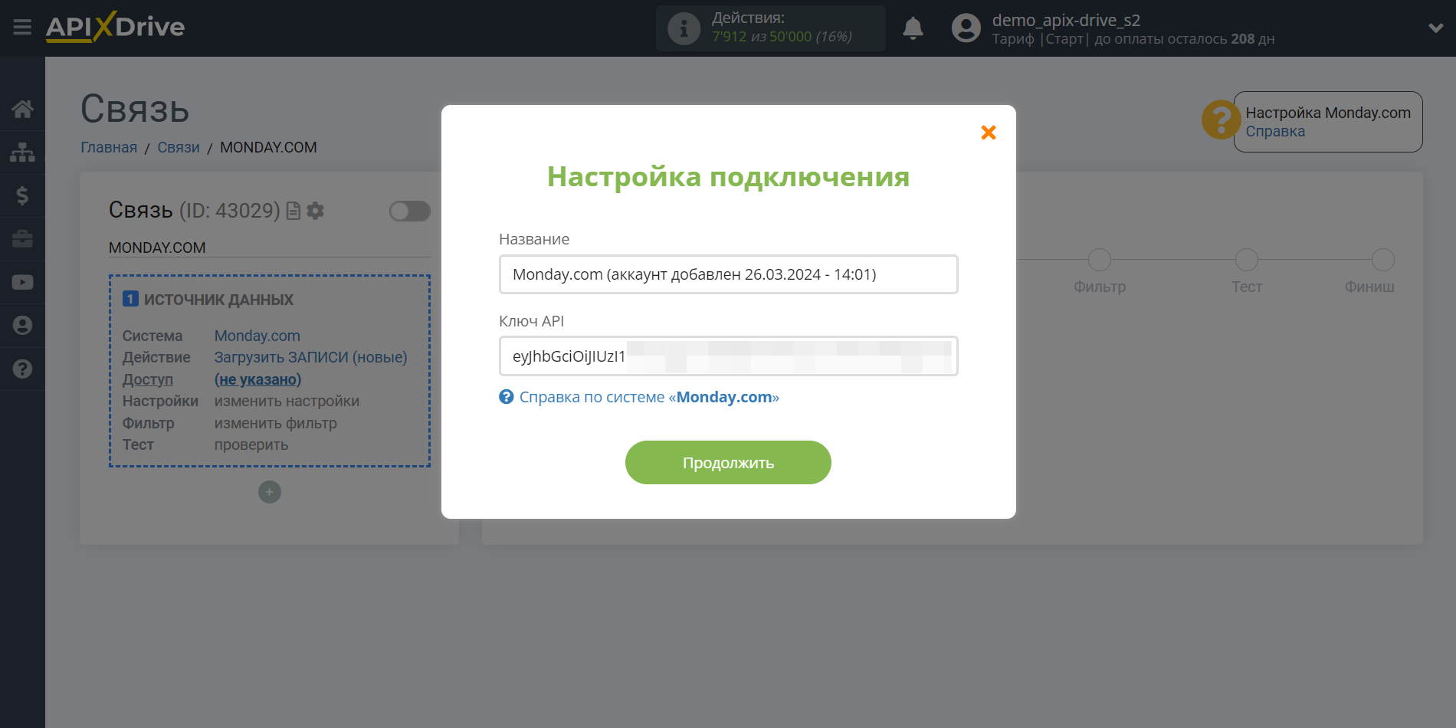The height and width of the screenshot is (728, 1456).
Task: Click изменить настройки
Action: coord(287,401)
